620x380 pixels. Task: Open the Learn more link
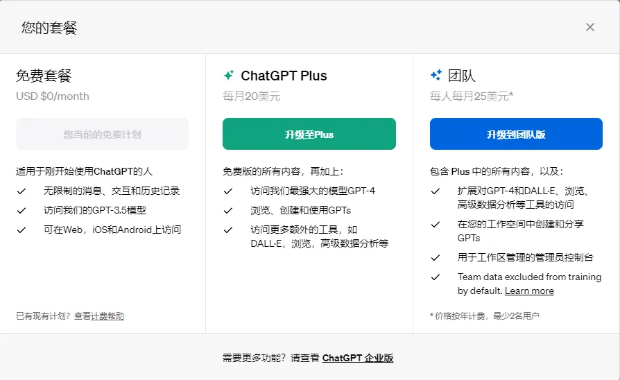point(529,291)
